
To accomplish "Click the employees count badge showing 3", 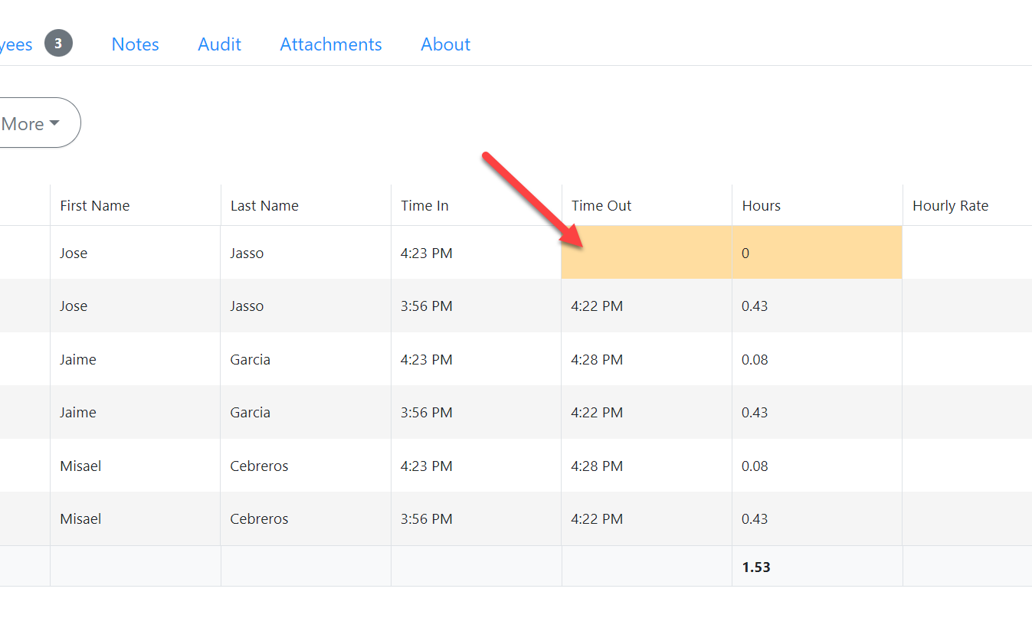I will [x=58, y=44].
